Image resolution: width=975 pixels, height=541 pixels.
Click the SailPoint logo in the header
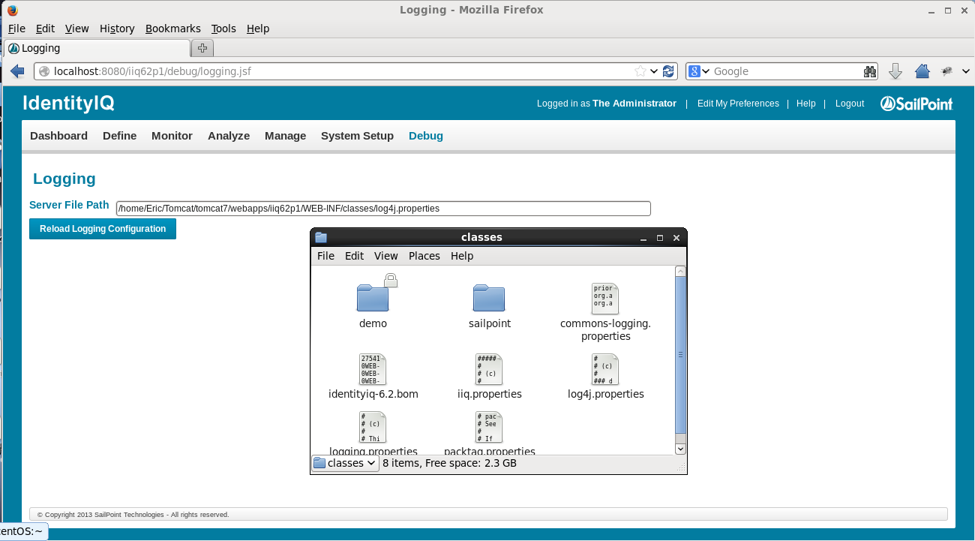point(916,104)
